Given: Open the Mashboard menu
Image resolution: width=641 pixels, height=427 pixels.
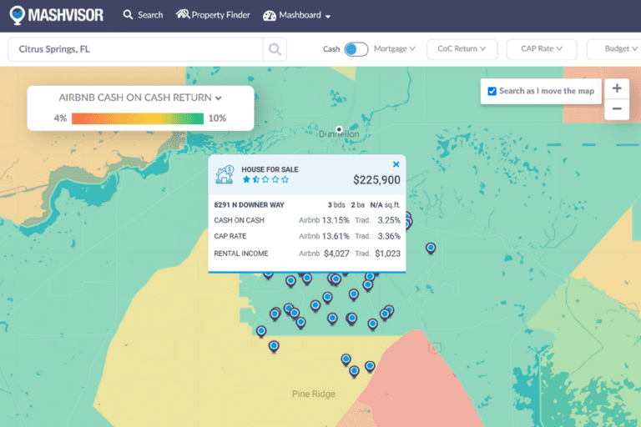Looking at the screenshot, I should coord(296,16).
